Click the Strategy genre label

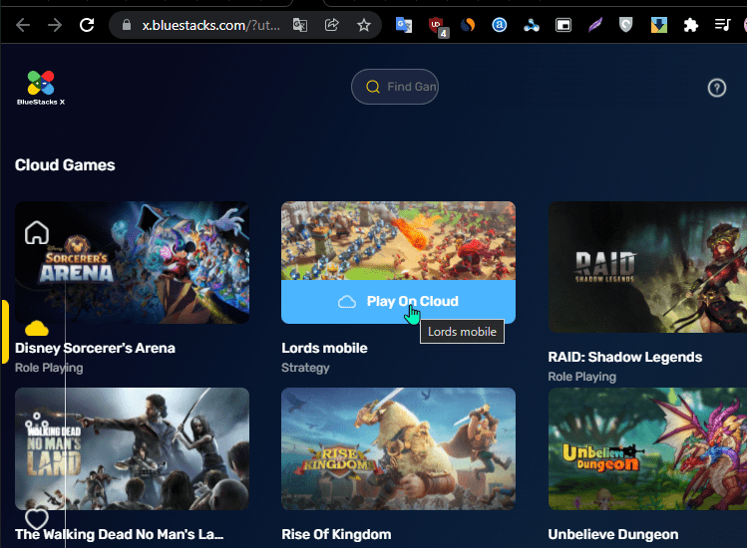[x=305, y=368]
